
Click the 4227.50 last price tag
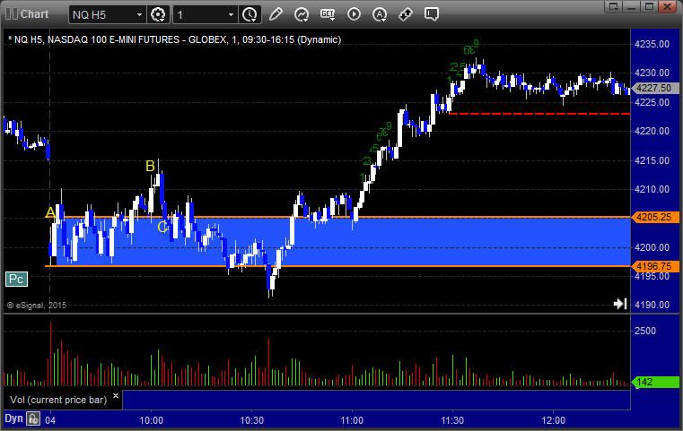tap(655, 88)
